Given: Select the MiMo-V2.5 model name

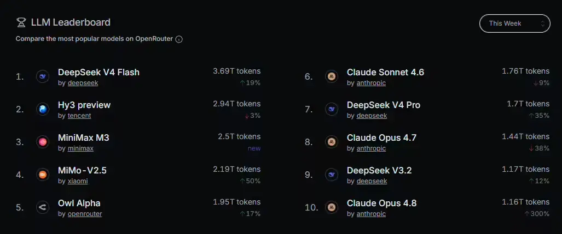Looking at the screenshot, I should pyautogui.click(x=82, y=171).
